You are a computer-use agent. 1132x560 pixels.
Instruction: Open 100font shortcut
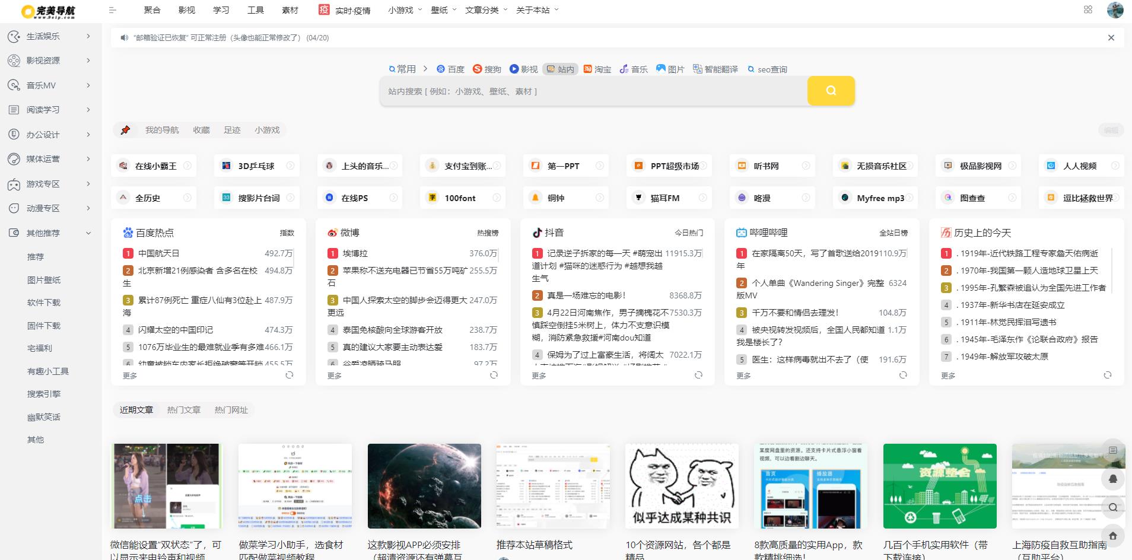[x=463, y=198]
